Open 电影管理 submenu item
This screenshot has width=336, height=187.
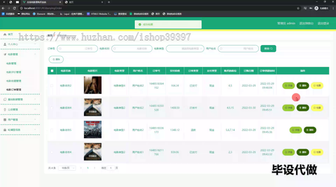[x=11, y=64]
